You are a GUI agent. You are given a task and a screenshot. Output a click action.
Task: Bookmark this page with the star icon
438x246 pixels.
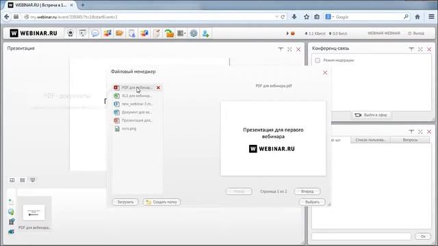(x=307, y=16)
